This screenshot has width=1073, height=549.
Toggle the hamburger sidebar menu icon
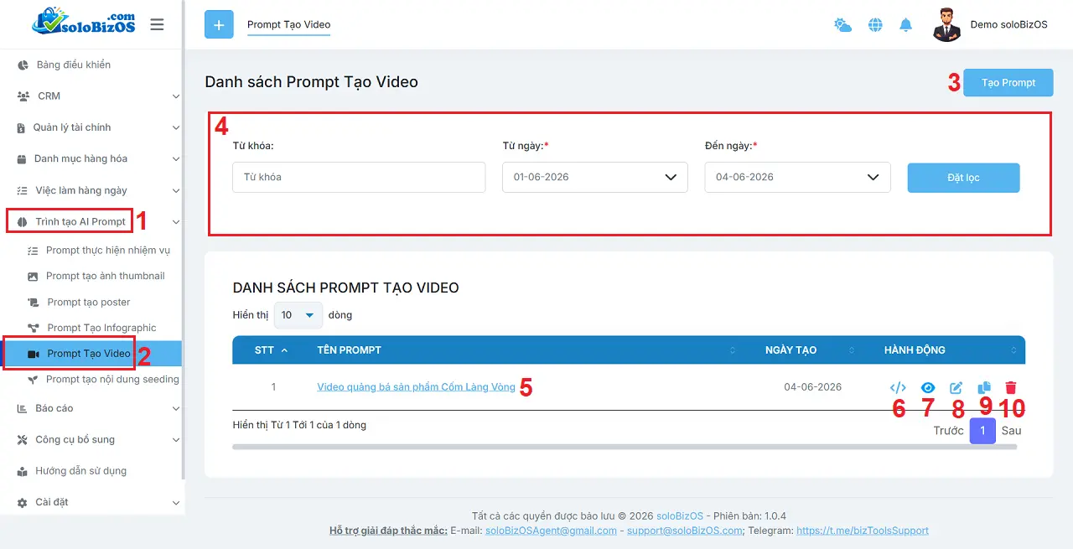157,24
